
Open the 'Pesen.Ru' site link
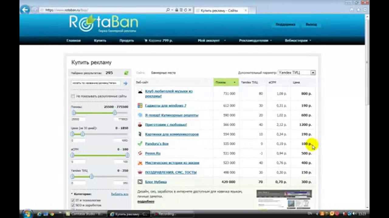click(x=153, y=153)
